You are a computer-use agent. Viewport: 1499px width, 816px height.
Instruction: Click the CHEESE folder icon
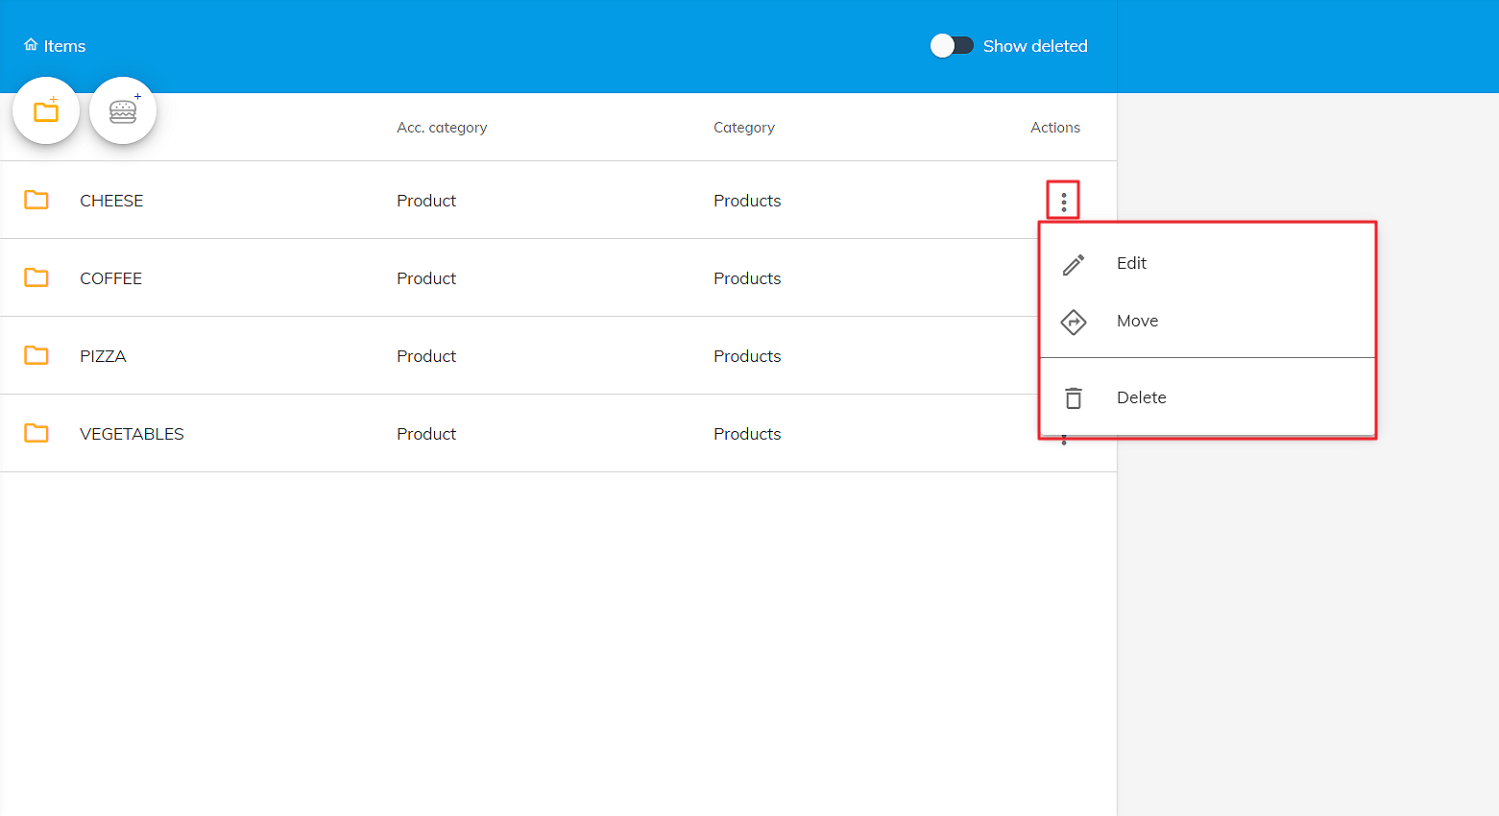[36, 200]
